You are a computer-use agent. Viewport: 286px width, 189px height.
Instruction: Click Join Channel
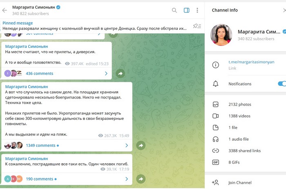click(x=240, y=182)
